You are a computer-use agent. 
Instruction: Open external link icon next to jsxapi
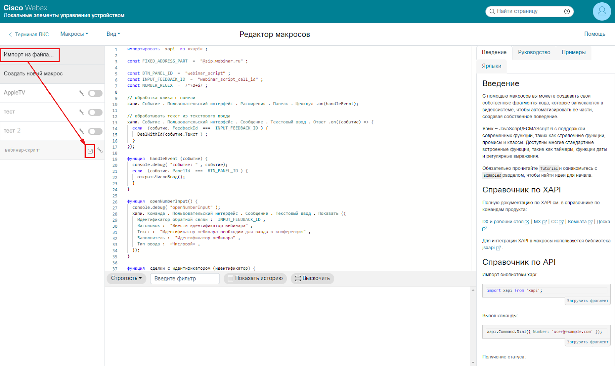coord(499,248)
